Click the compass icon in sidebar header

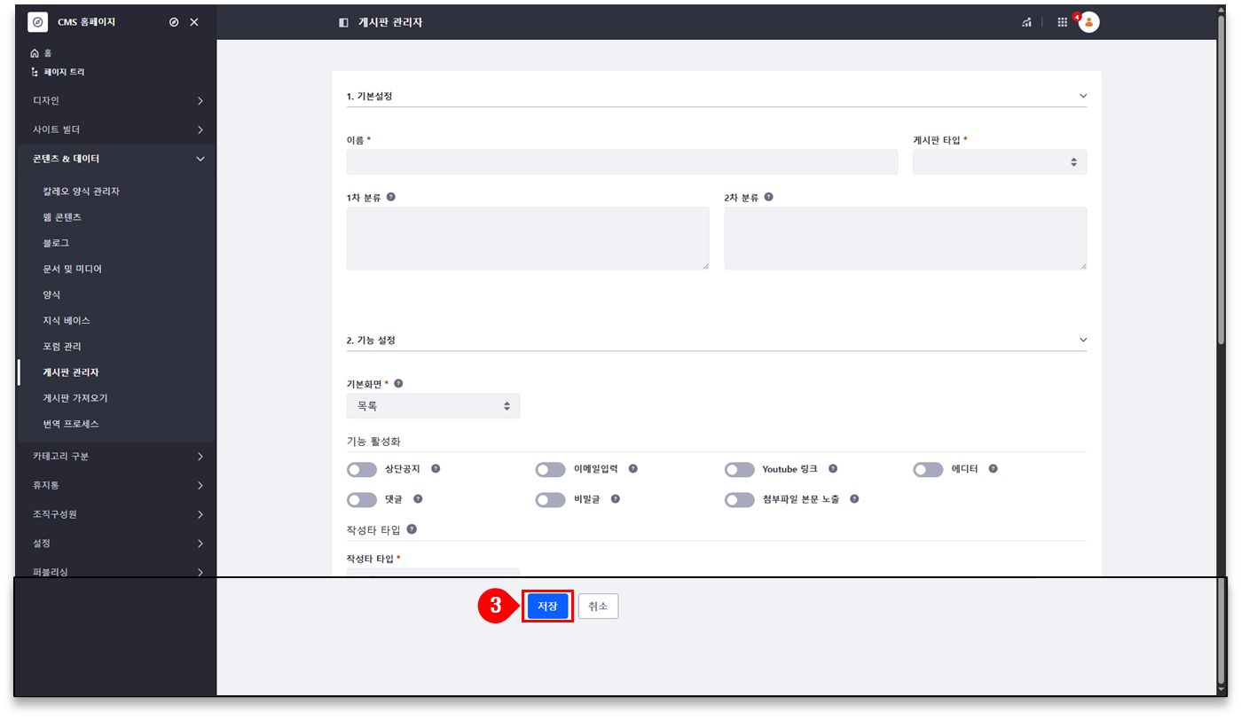[x=174, y=22]
